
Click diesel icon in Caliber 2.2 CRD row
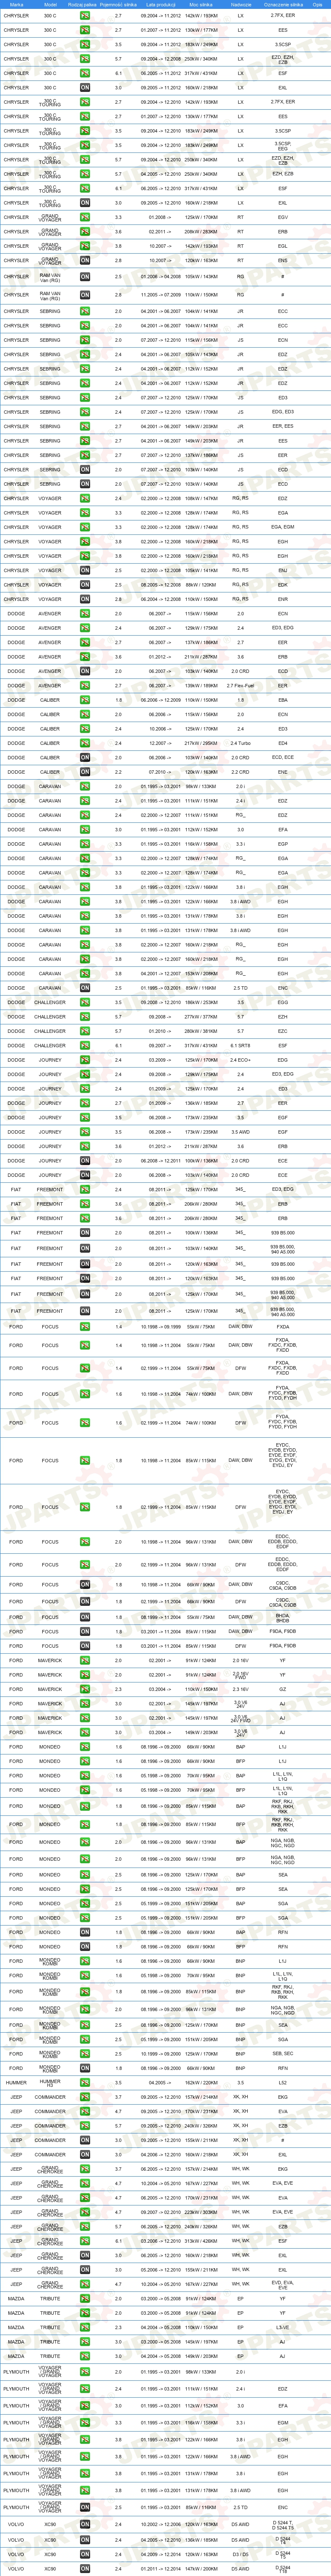coord(85,772)
